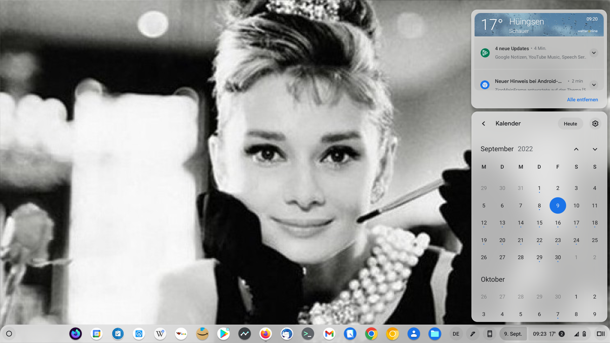Click 'Alle entfernen' to clear notifications
Screen dimensions: 610x343
tap(582, 100)
